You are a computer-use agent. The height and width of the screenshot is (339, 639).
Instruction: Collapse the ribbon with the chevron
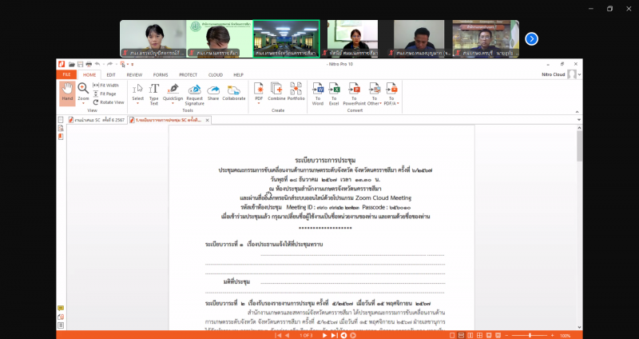[x=577, y=112]
